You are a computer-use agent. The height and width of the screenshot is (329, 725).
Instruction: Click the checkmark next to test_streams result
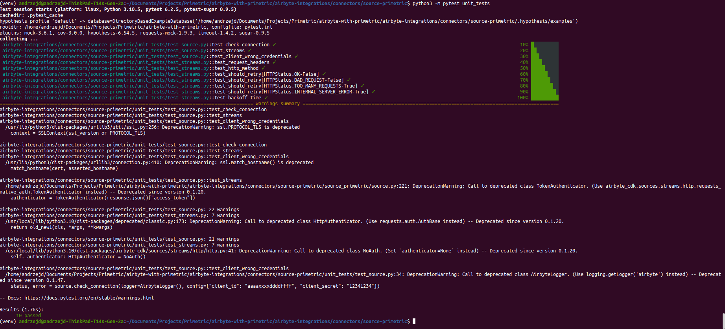click(x=250, y=51)
